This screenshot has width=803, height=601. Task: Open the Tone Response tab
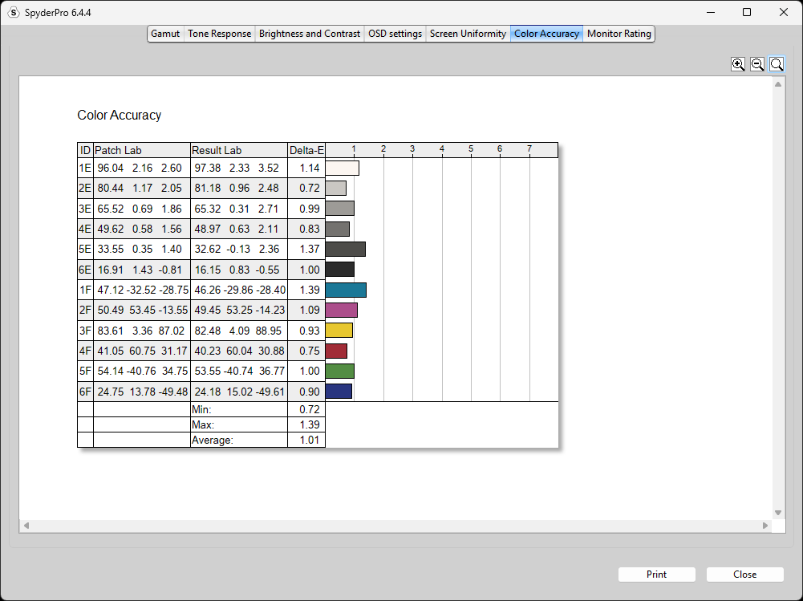[x=219, y=34]
